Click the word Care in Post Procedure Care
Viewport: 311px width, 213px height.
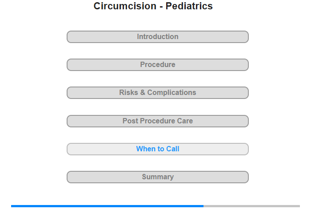click(185, 121)
